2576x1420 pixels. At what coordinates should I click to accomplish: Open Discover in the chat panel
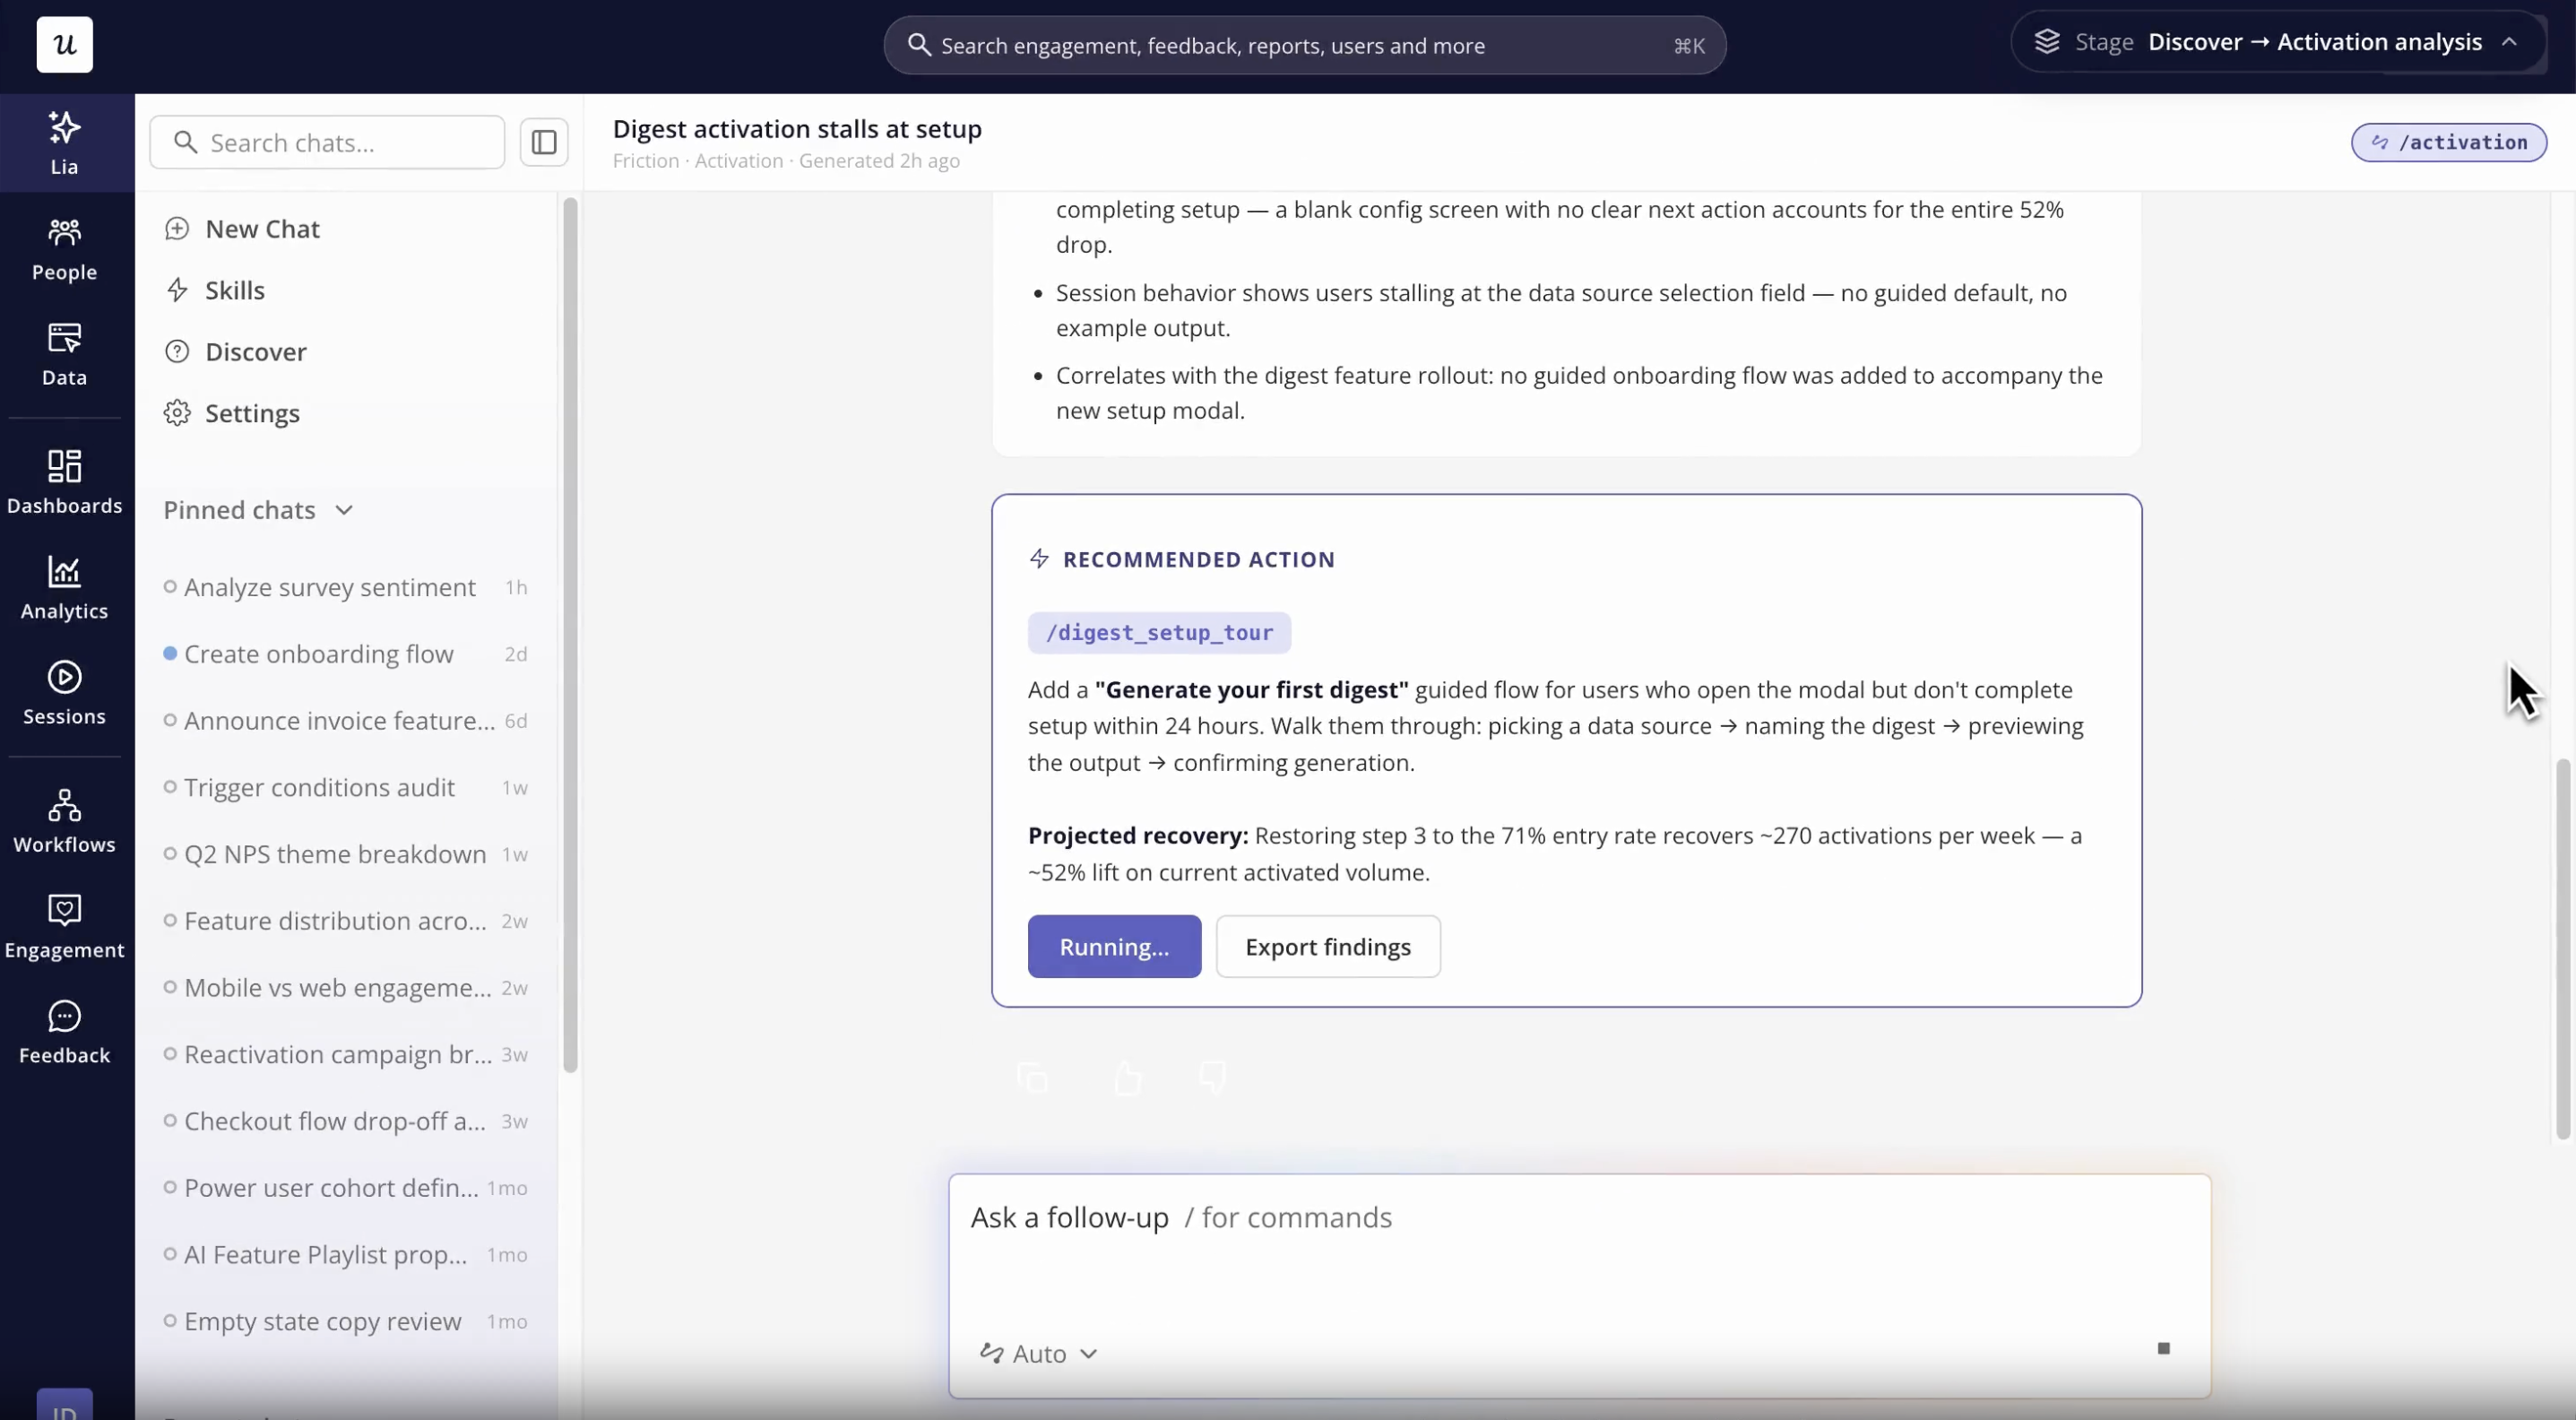237,352
